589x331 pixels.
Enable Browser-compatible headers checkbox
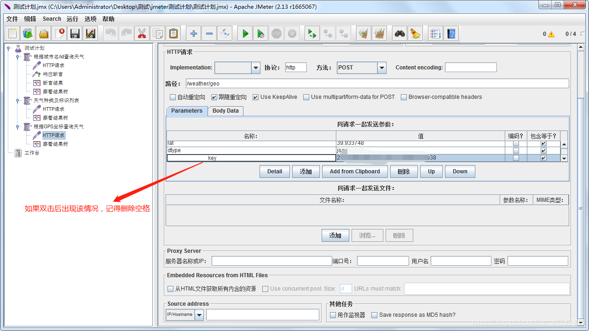coord(404,97)
